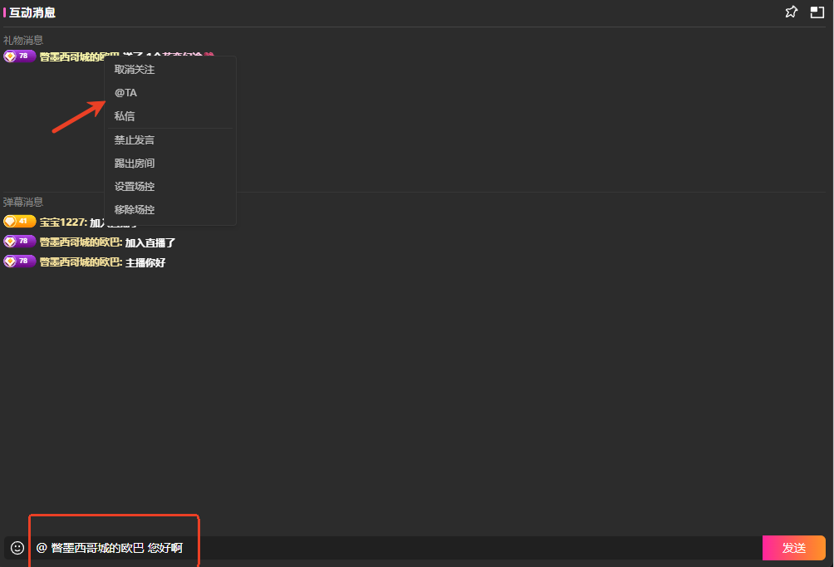The height and width of the screenshot is (567, 834).
Task: Click the level 78 badge on the 加入直播了 row
Action: pos(19,242)
